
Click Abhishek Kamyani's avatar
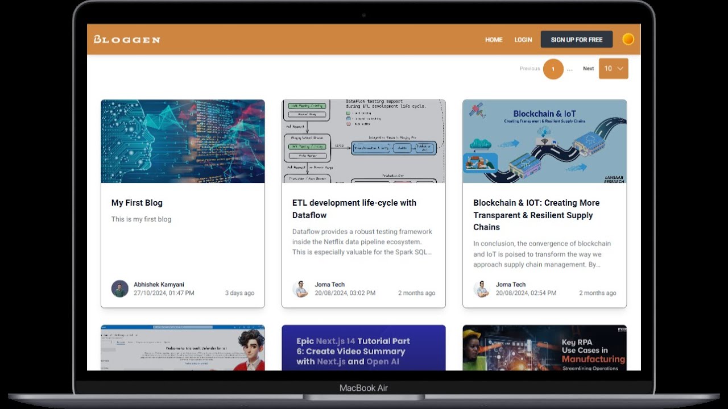(x=120, y=289)
